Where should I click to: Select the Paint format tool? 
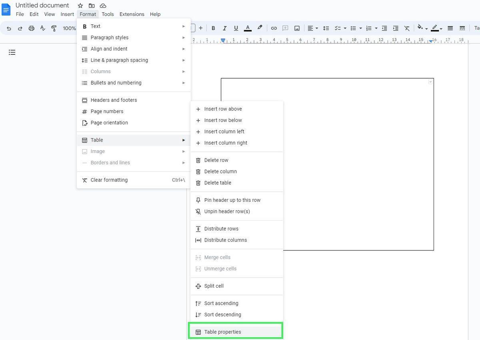[x=54, y=28]
